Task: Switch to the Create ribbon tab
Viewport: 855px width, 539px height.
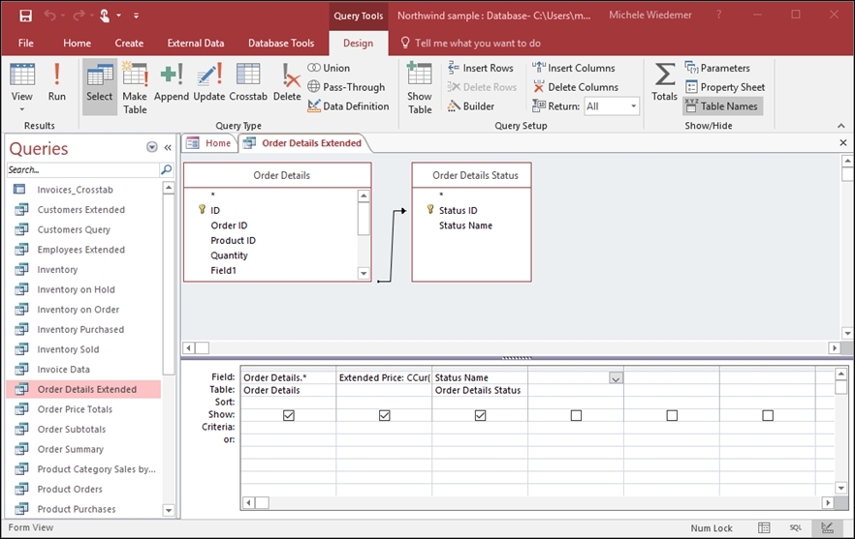Action: tap(129, 43)
